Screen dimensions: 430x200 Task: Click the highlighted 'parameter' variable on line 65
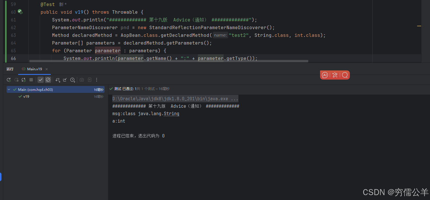click(108, 51)
